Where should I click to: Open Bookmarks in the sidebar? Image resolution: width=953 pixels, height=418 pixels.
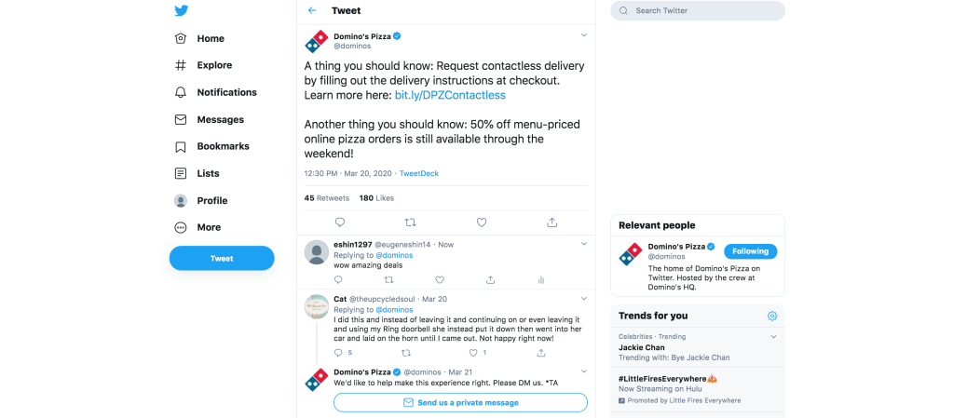click(x=223, y=146)
